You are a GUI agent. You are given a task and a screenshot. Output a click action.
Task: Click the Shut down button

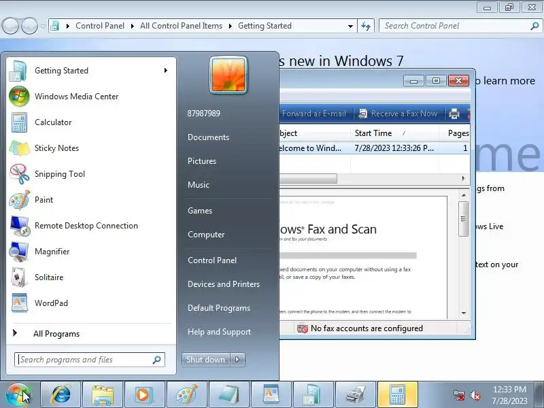[x=206, y=360]
